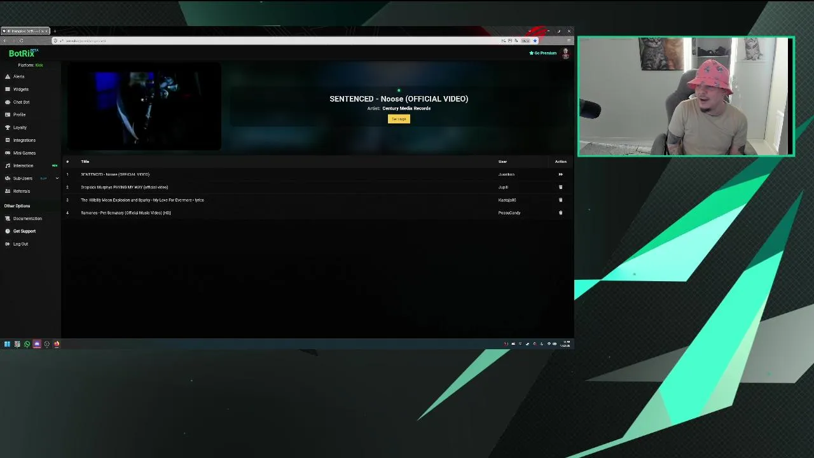Screen dimensions: 814x458
Task: Click the User column header
Action: pos(502,162)
